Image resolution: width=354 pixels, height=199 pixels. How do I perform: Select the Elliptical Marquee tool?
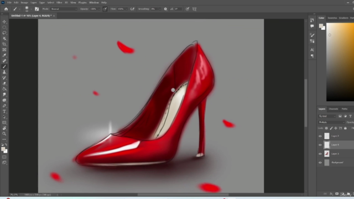[x=4, y=27]
